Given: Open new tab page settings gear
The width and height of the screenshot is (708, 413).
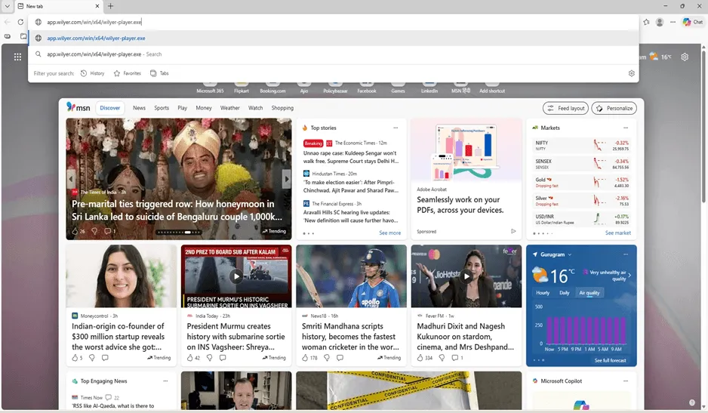Looking at the screenshot, I should pyautogui.click(x=685, y=57).
